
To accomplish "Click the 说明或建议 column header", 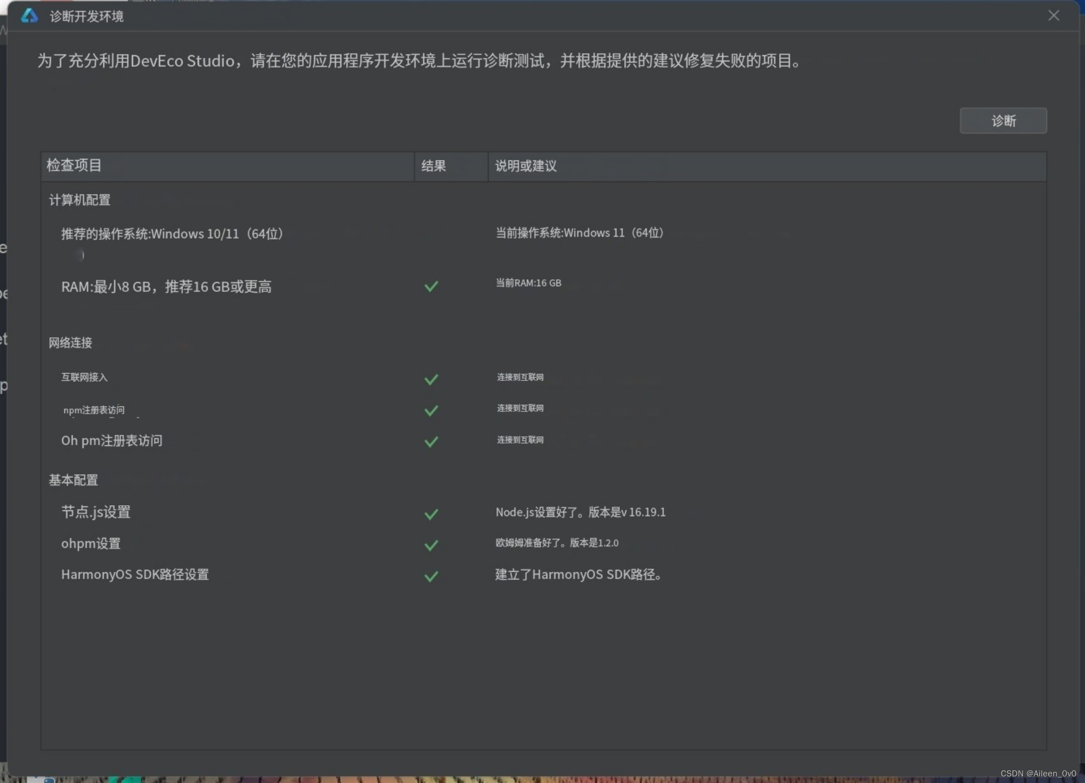I will pyautogui.click(x=525, y=166).
